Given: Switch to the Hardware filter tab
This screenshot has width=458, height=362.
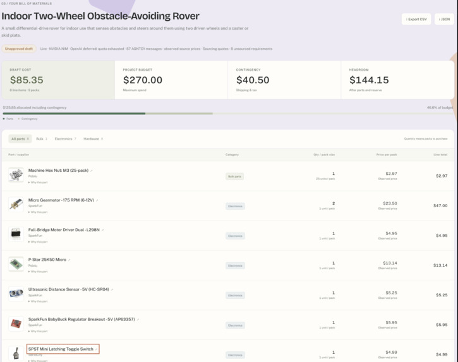Looking at the screenshot, I should (x=93, y=139).
